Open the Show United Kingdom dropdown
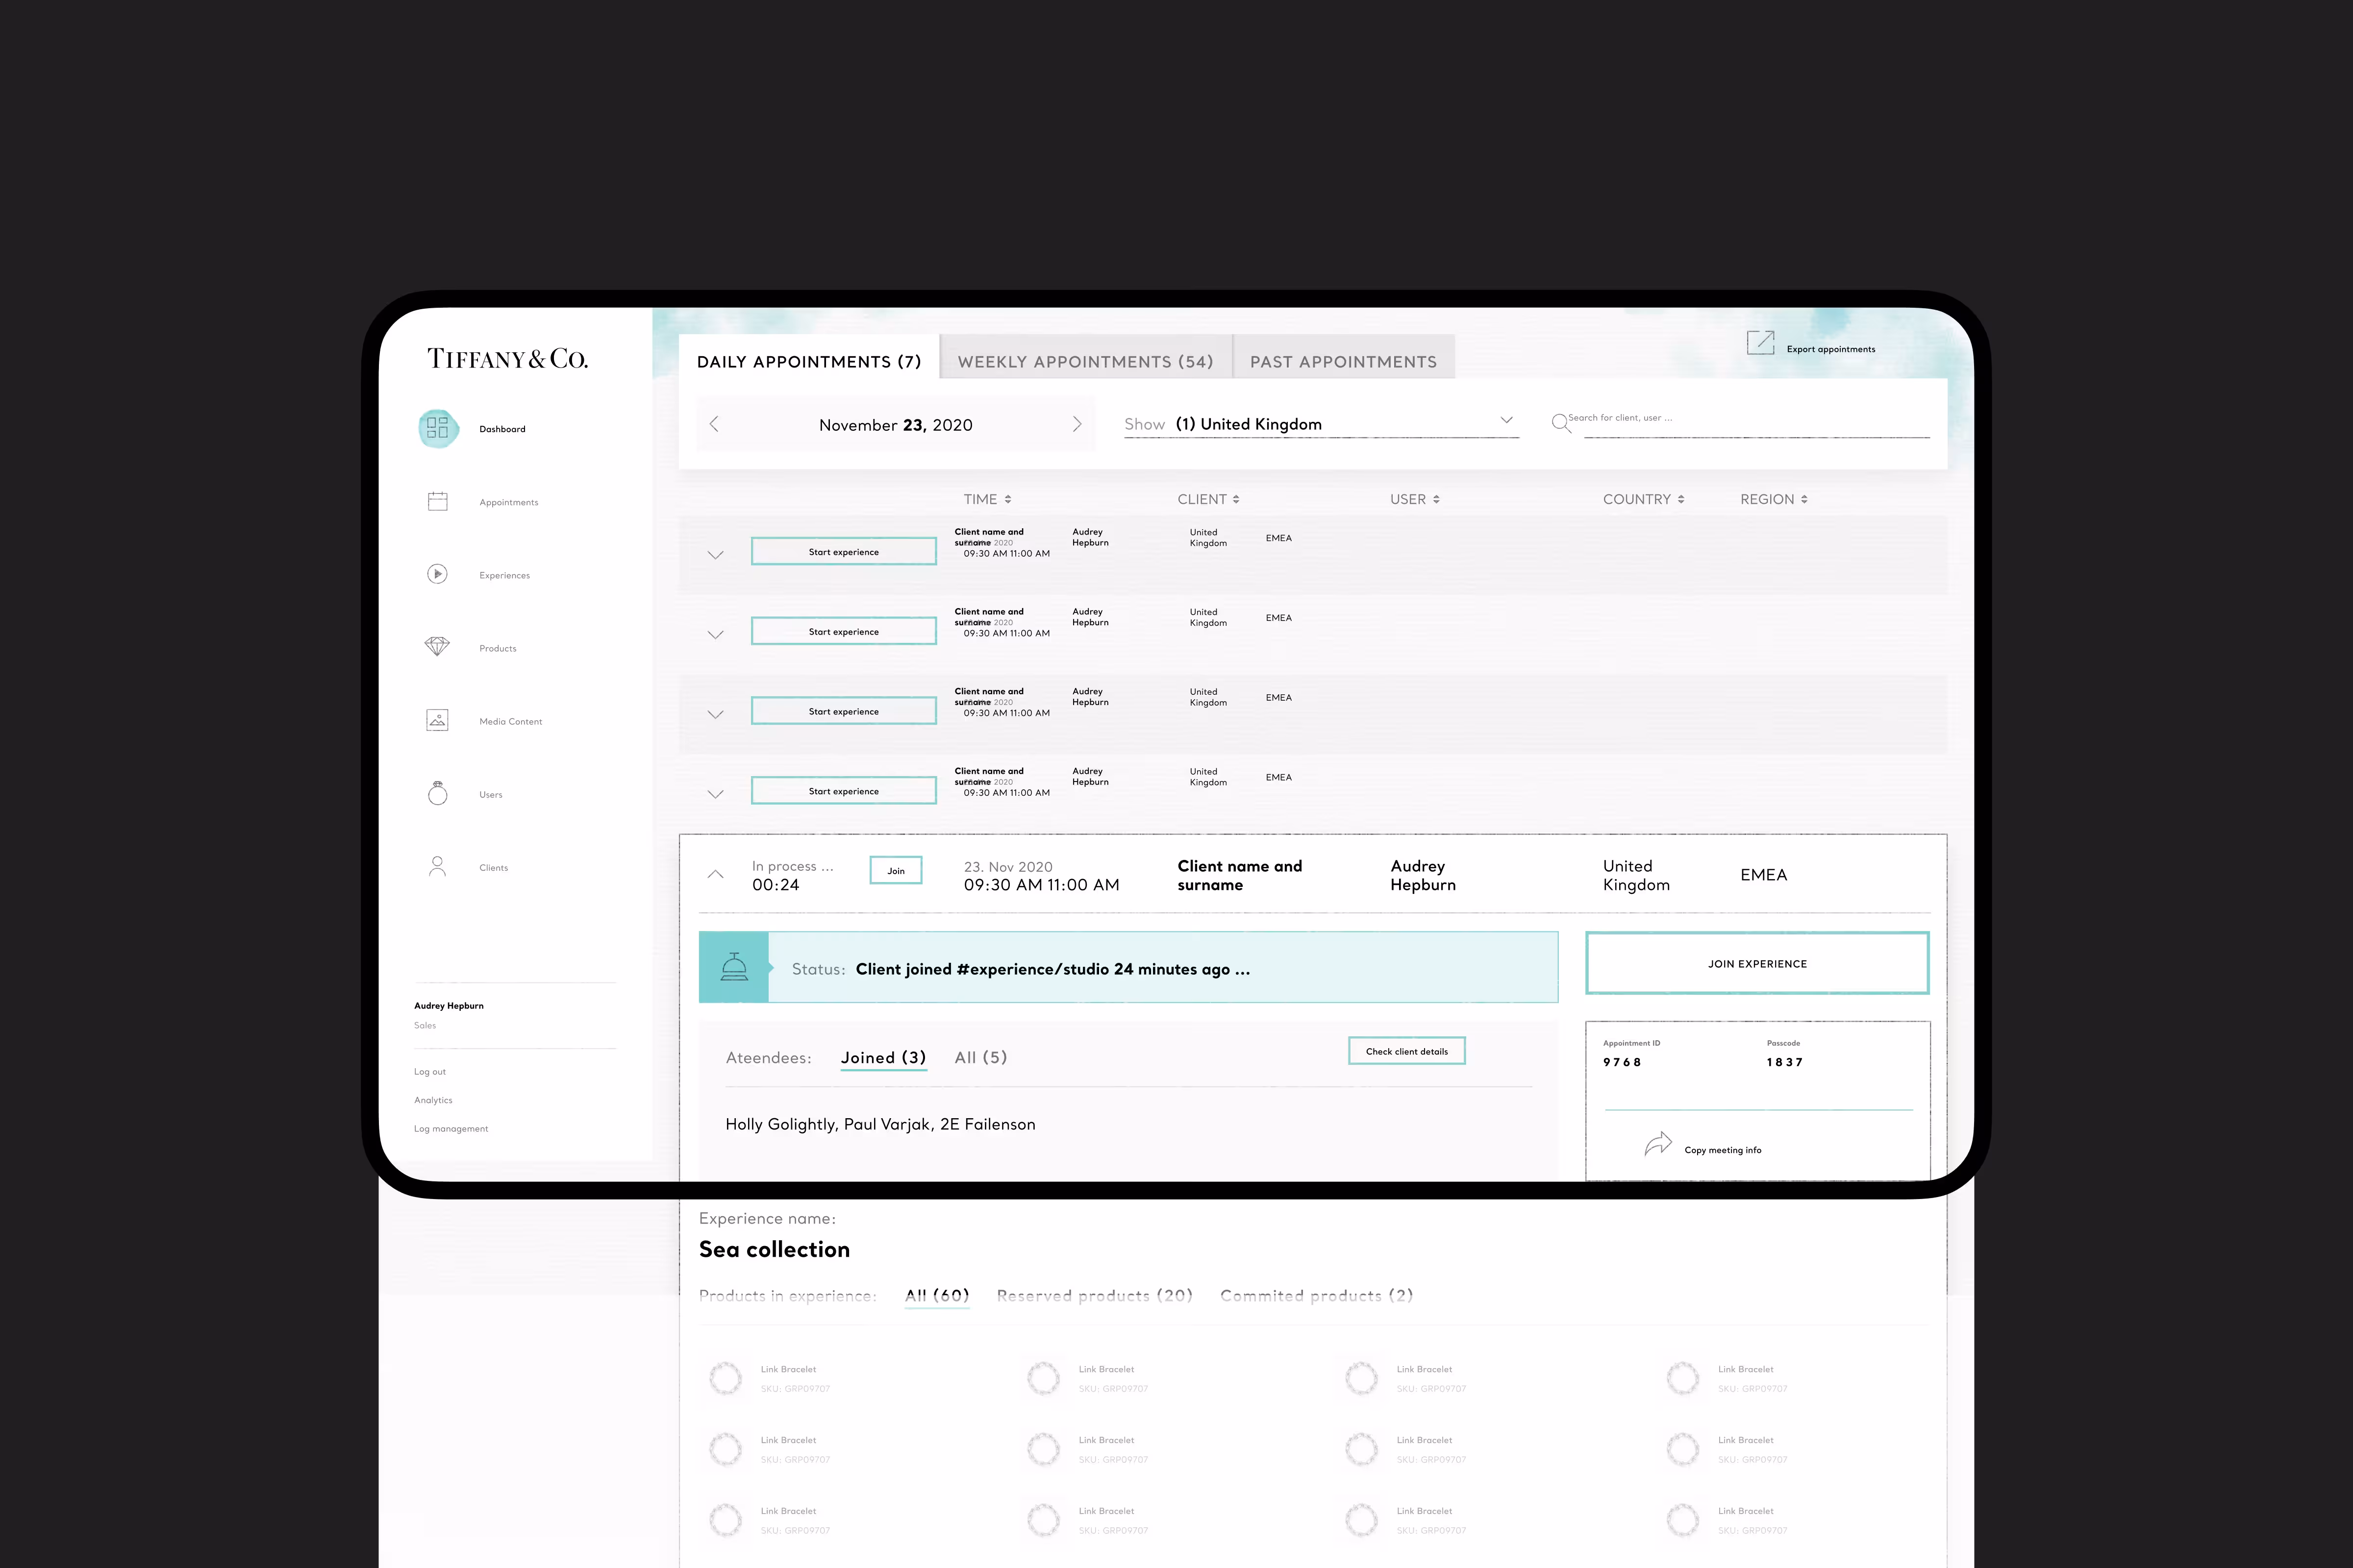Image resolution: width=2353 pixels, height=1568 pixels. click(x=1322, y=424)
